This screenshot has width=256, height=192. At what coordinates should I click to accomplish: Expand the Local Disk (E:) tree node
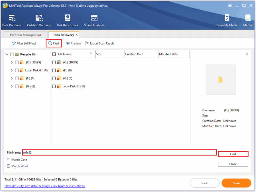pos(12,70)
